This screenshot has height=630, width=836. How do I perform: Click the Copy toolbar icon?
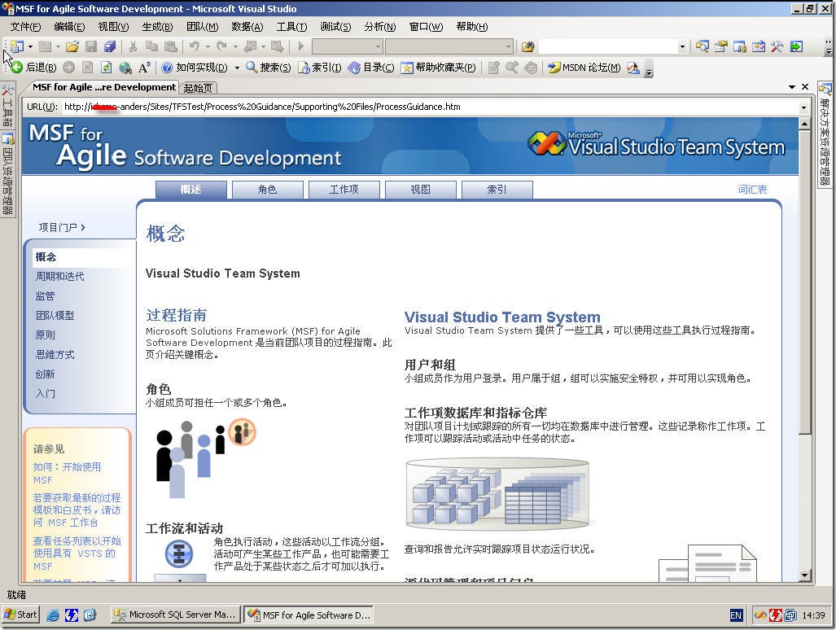152,47
